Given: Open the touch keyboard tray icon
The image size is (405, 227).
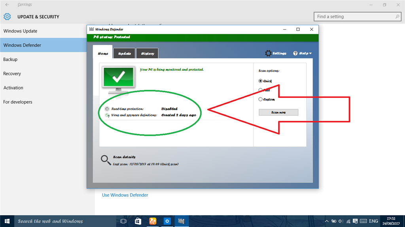Looking at the screenshot, I should pos(363,221).
